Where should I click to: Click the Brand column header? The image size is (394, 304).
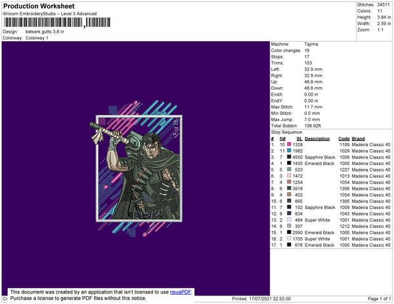tap(358, 139)
